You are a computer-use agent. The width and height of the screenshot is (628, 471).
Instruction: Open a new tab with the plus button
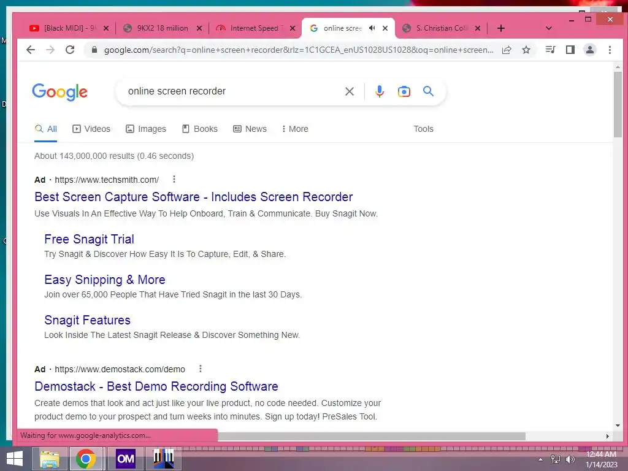pos(500,28)
